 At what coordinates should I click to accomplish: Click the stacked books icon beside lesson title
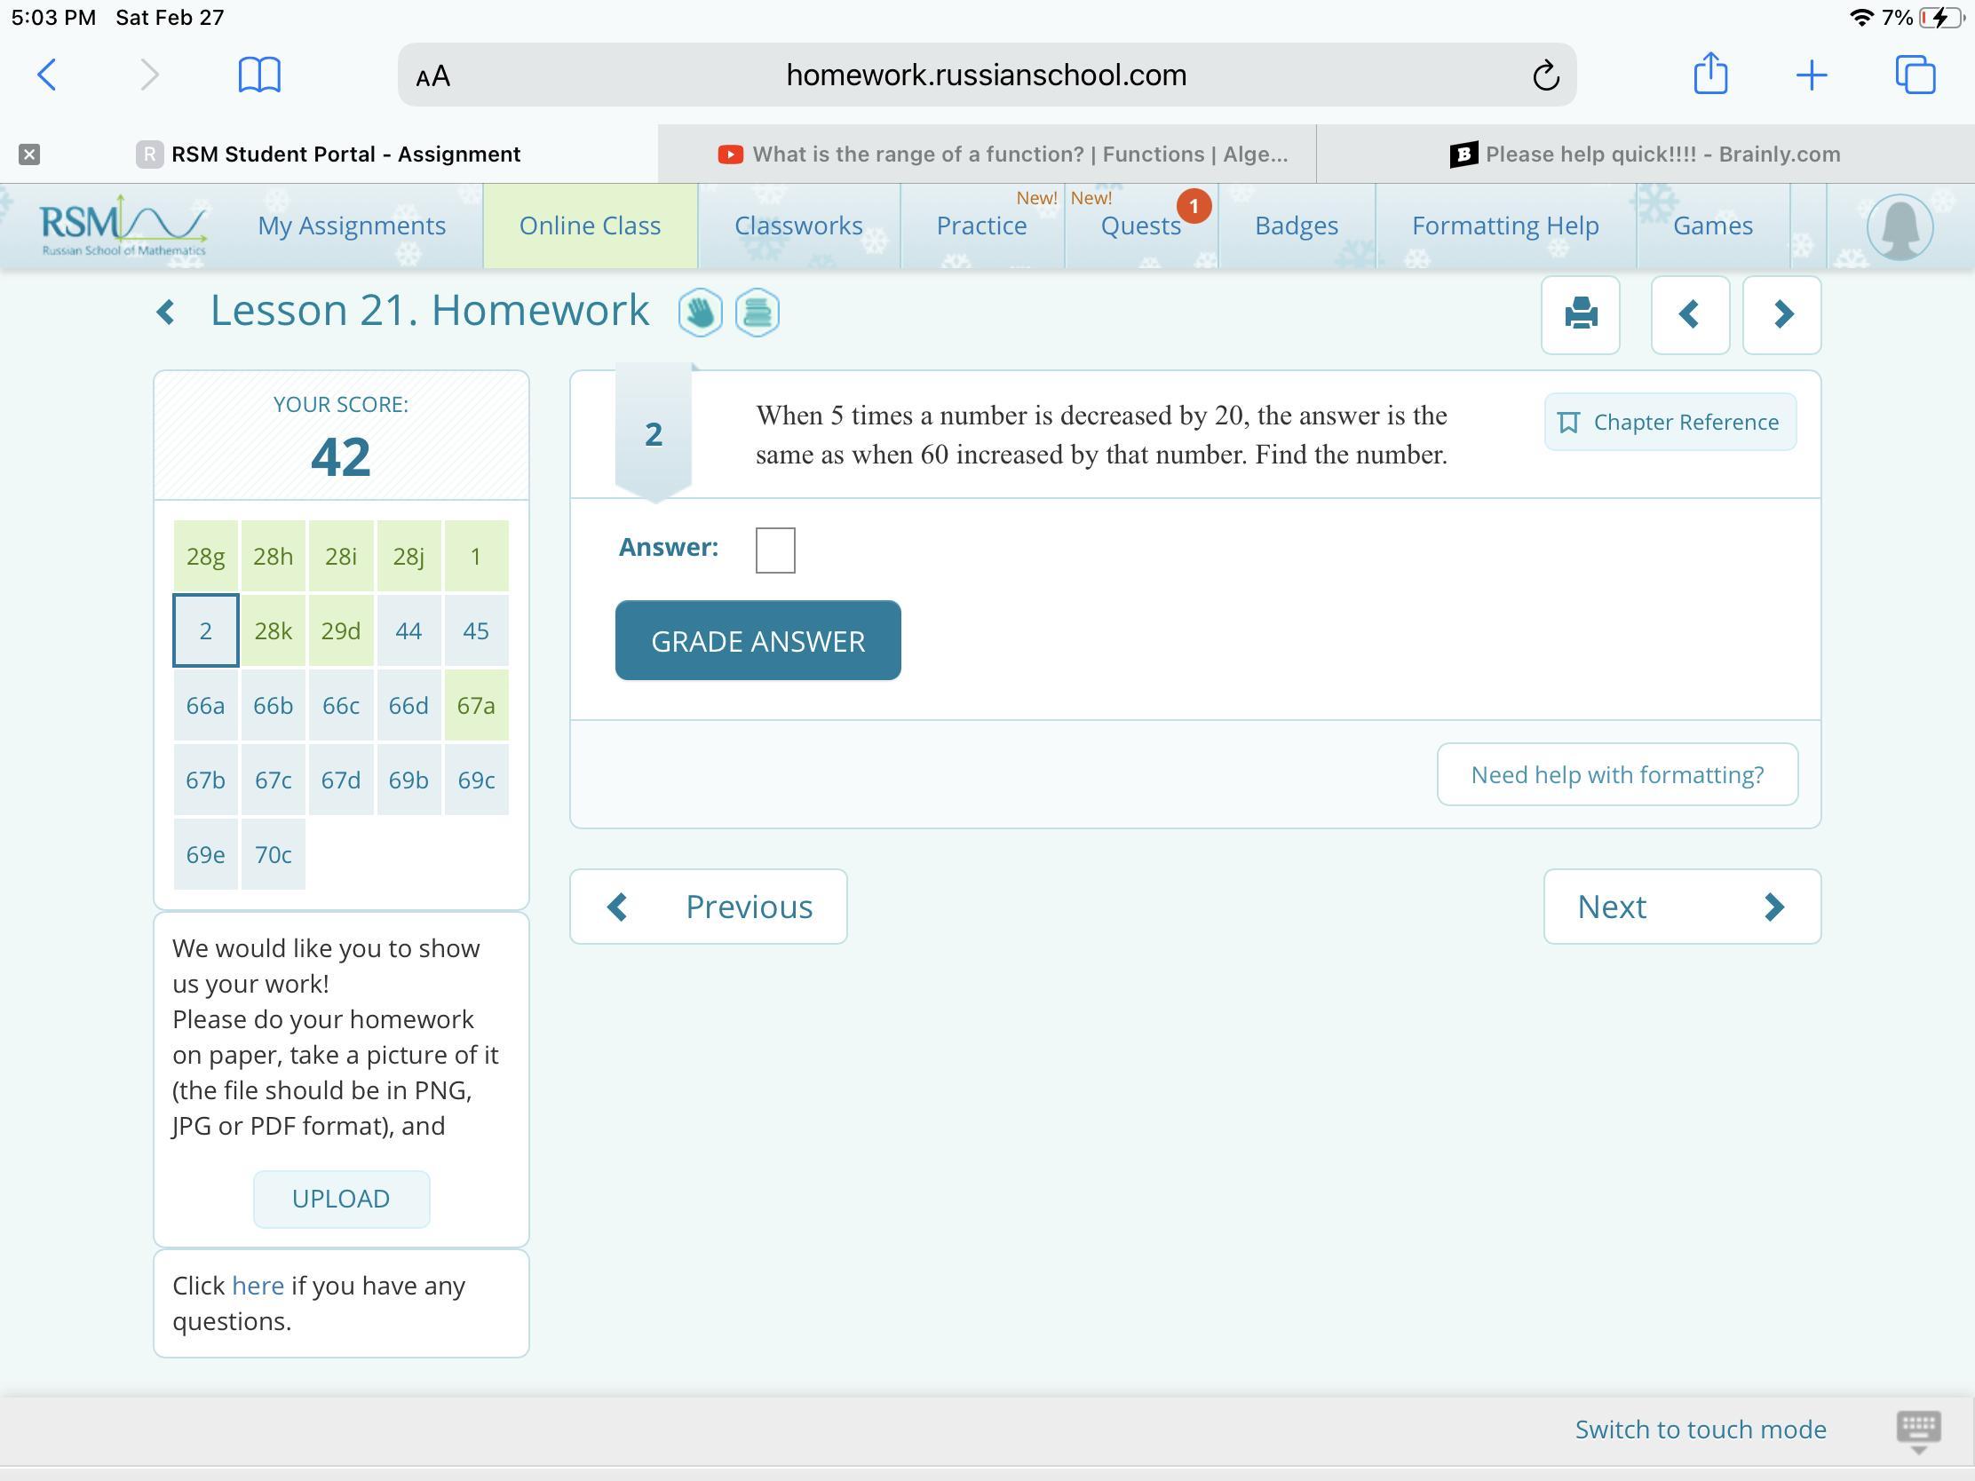(x=757, y=313)
